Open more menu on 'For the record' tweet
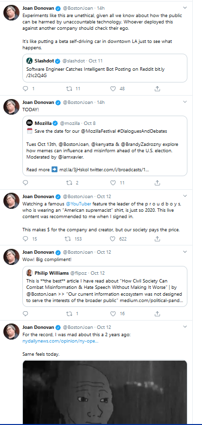Image resolution: width=202 pixels, height=425 pixels. click(x=185, y=326)
